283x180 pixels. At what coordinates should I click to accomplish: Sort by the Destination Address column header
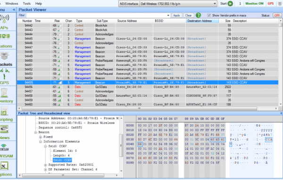coord(202,21)
